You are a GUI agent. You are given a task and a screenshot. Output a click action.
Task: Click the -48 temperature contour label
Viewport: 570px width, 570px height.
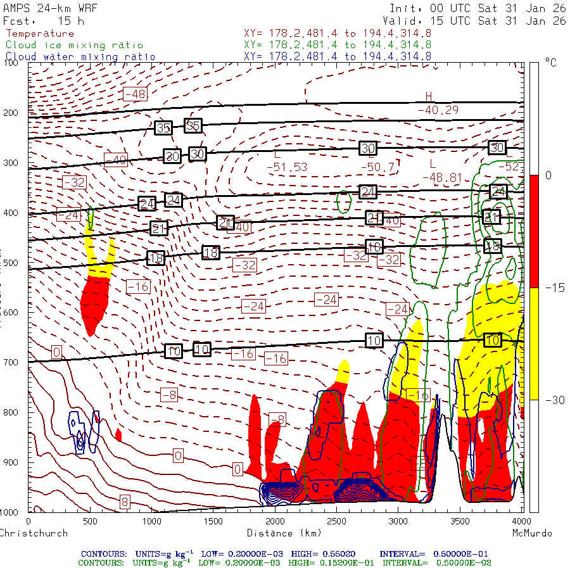[x=136, y=94]
